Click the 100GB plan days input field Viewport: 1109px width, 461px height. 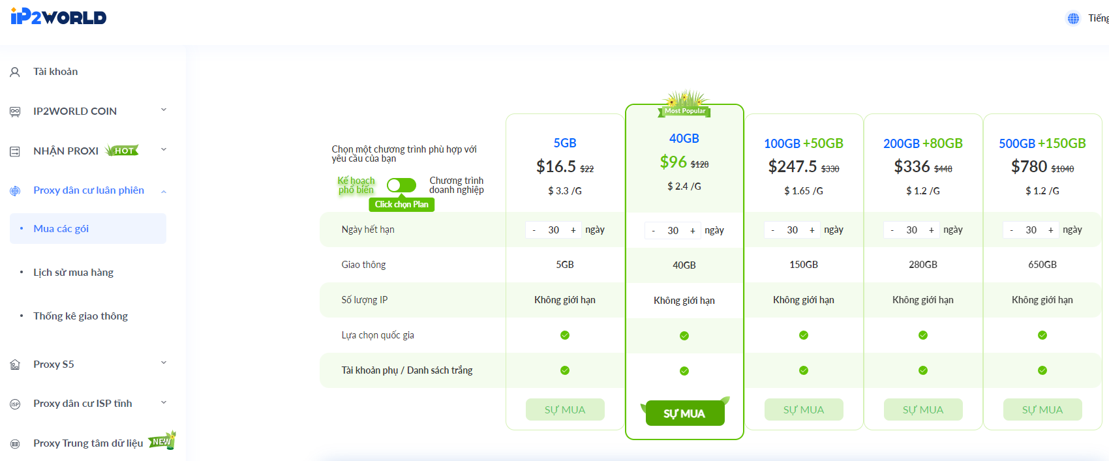tap(793, 230)
